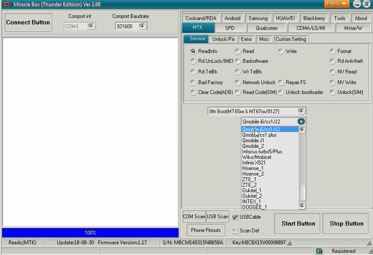Open the Comport inf COM3 dropdown arrow
This screenshot has height=255, width=373.
(x=91, y=26)
